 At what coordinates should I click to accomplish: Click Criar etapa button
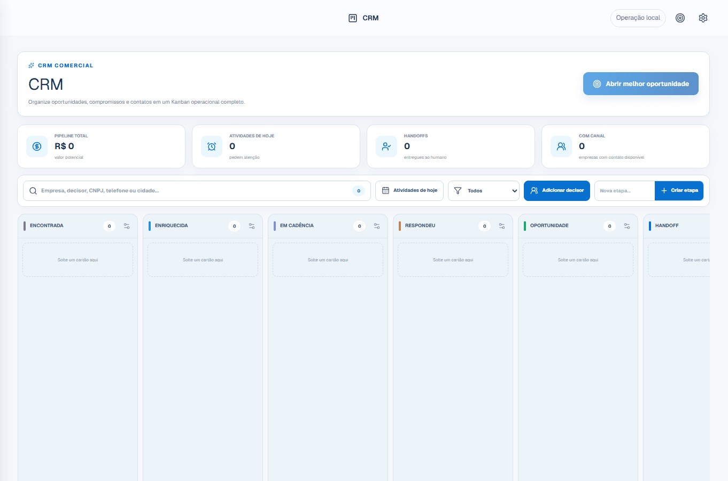click(x=679, y=191)
